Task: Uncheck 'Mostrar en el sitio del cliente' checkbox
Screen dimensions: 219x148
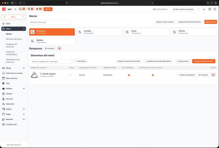Action: (153, 75)
